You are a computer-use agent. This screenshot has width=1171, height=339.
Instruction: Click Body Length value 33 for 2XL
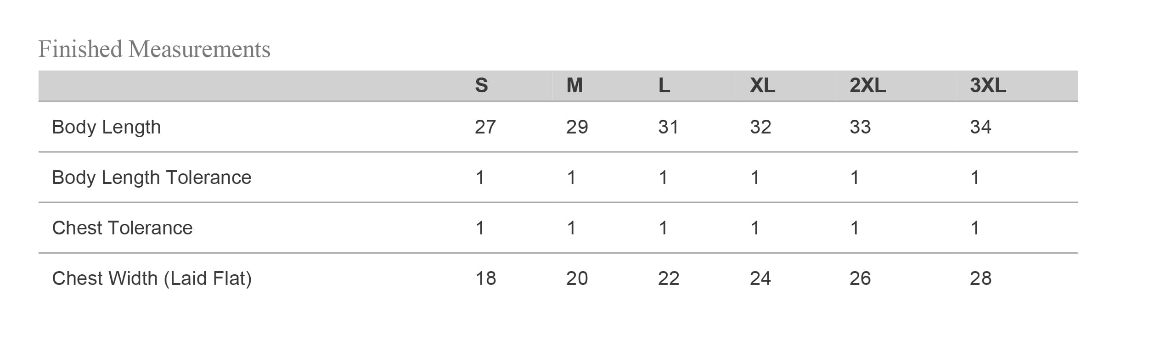click(x=860, y=127)
